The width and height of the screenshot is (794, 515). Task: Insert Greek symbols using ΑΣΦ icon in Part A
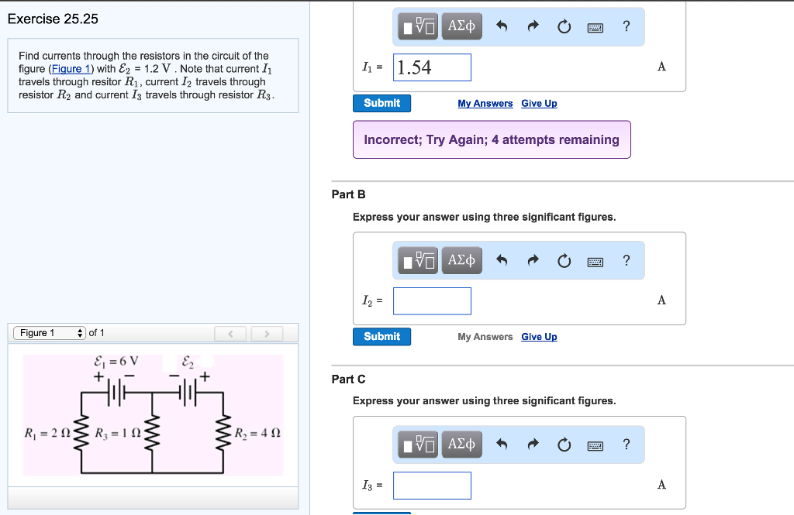[461, 26]
